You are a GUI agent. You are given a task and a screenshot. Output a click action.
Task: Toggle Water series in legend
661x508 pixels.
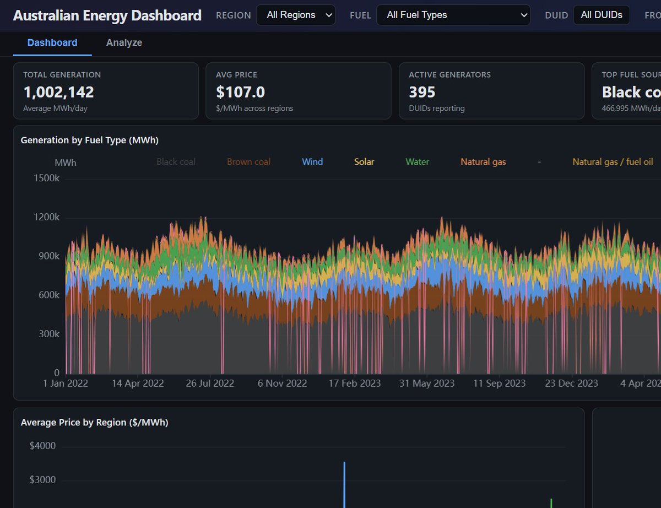point(417,162)
